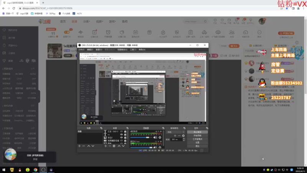Open the flame icon in Douyu toolbar
The width and height of the screenshot is (307, 173).
[163, 32]
